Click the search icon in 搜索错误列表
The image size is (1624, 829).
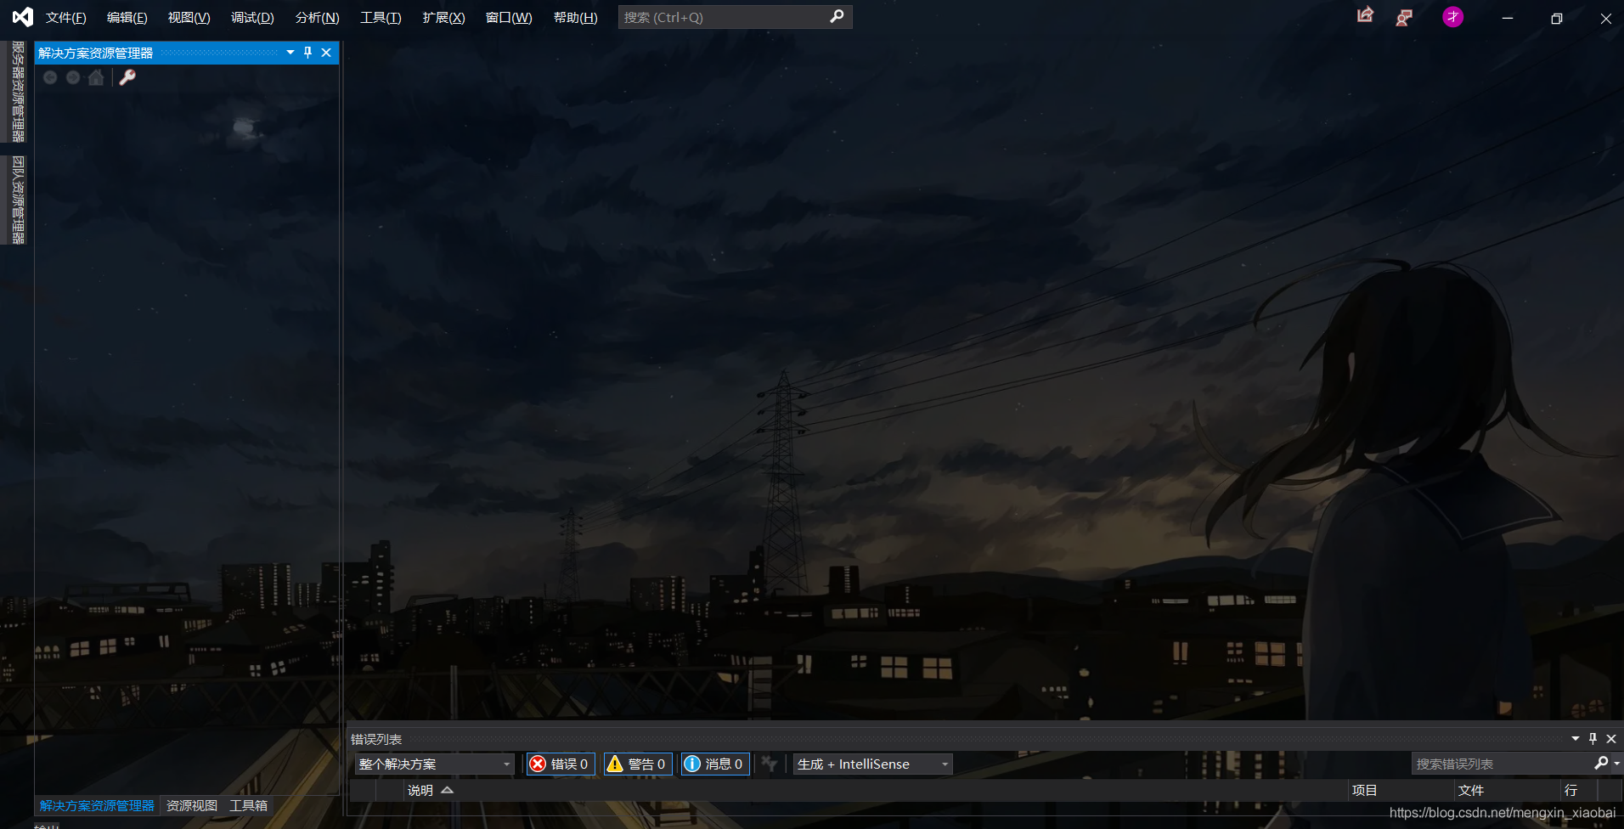point(1601,764)
